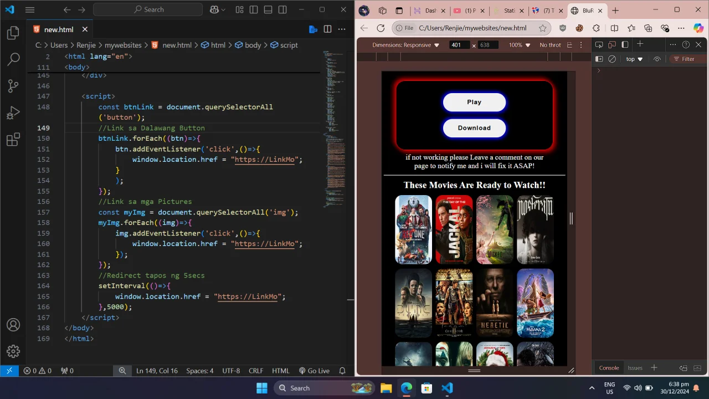Viewport: 709px width, 399px height.
Task: Refresh the Edge page
Action: [x=381, y=28]
